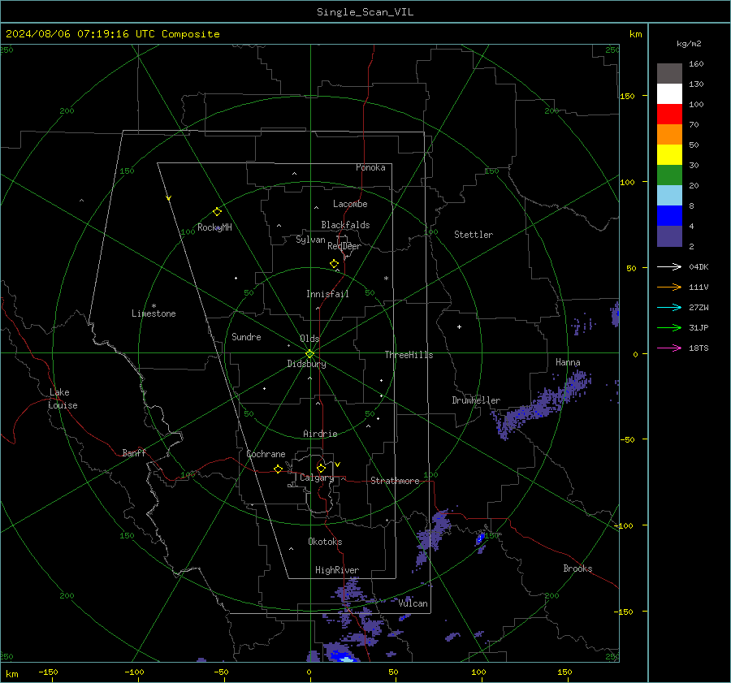Click the purple echo cluster west of Vulcan

[x=351, y=590]
